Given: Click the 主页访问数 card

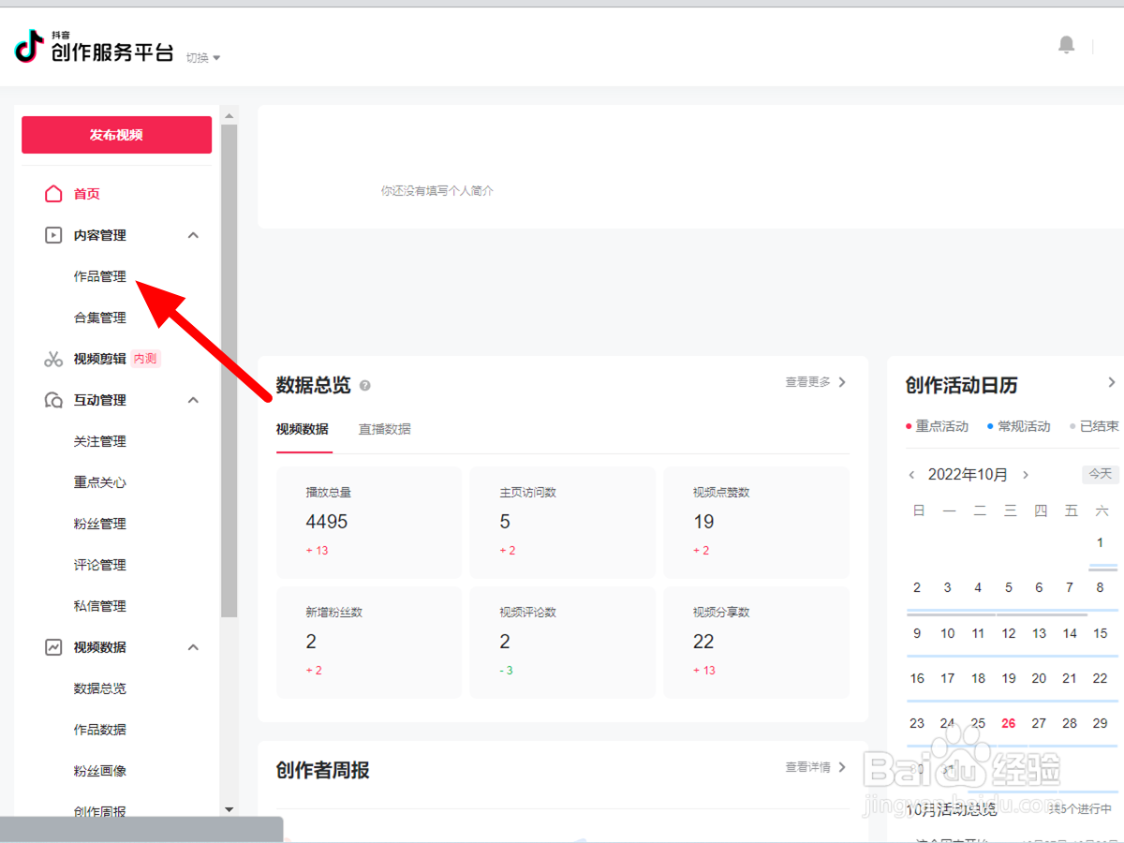Looking at the screenshot, I should tap(562, 522).
